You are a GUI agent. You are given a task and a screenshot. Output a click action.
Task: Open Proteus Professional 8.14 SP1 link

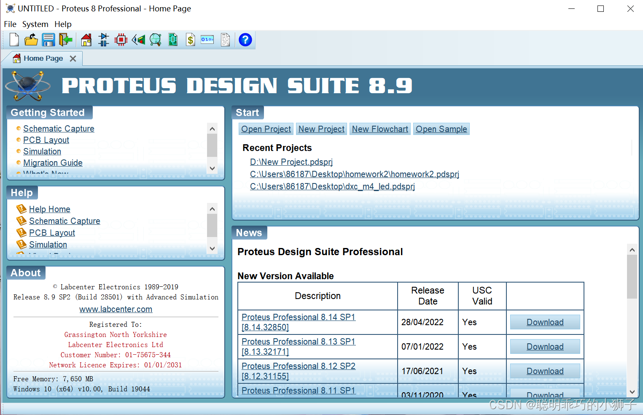(x=299, y=322)
